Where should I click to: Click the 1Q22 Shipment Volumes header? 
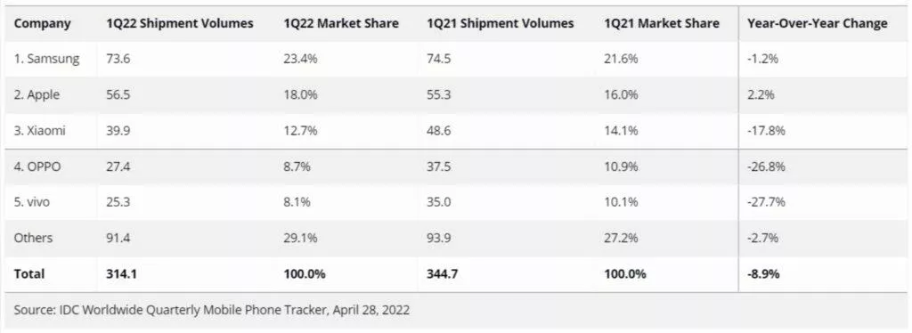click(x=180, y=23)
